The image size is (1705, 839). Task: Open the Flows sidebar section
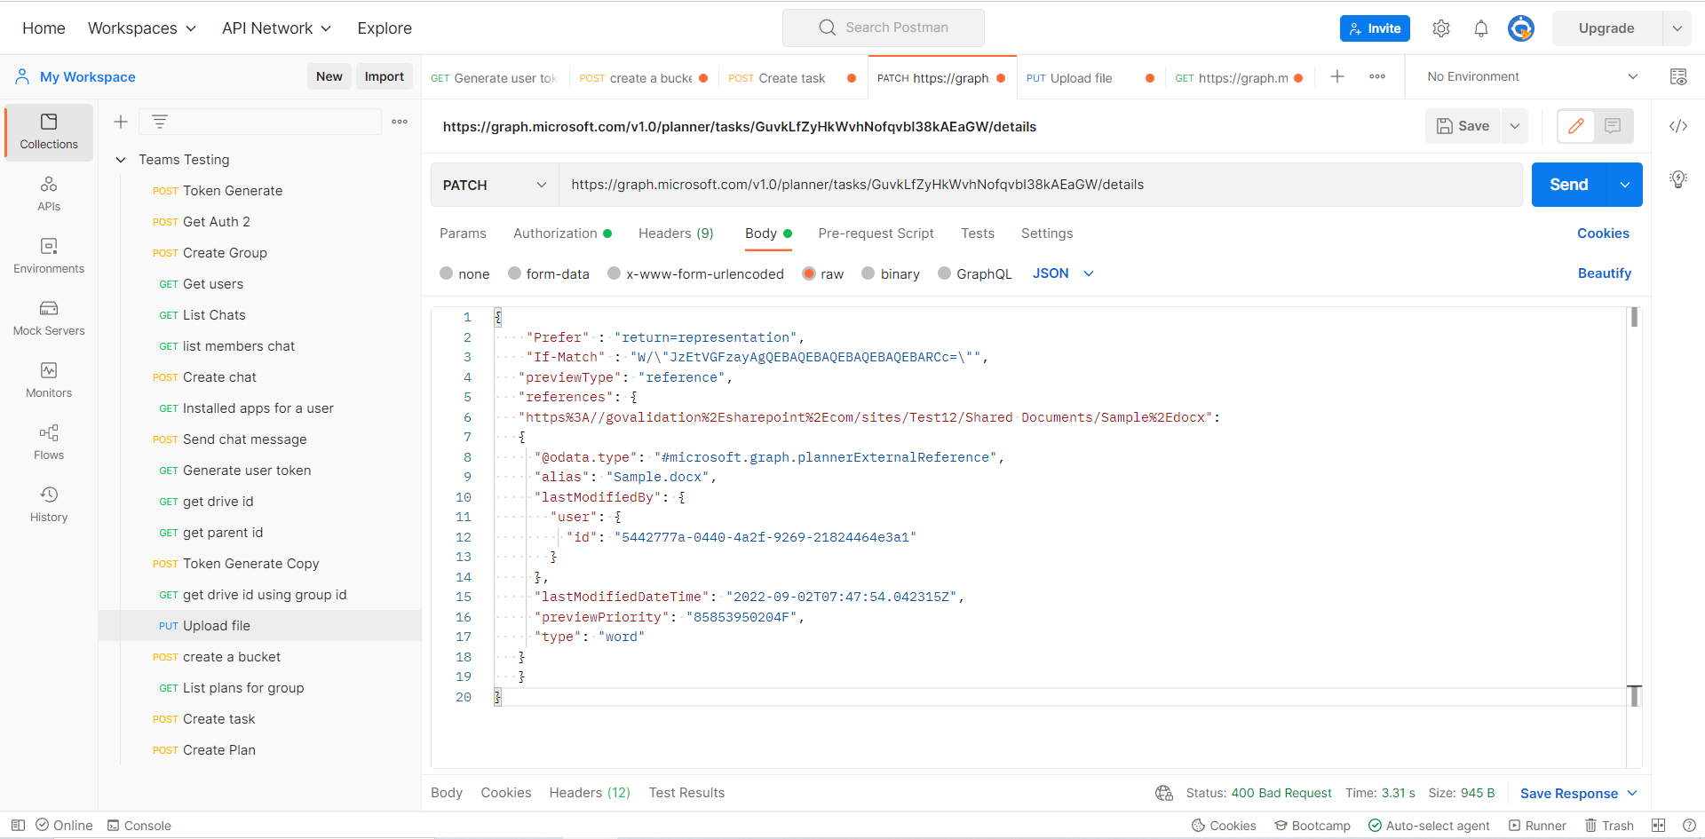(49, 442)
